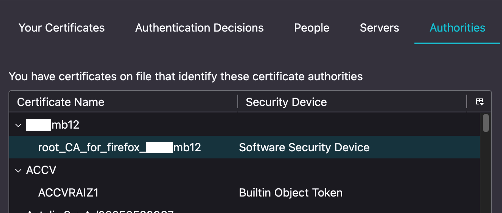
Task: Select the partially visible Actalis entry
Action: 100,211
